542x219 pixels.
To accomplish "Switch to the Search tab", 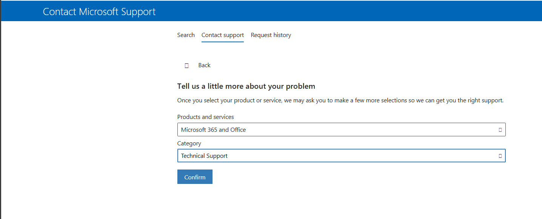I will [186, 35].
